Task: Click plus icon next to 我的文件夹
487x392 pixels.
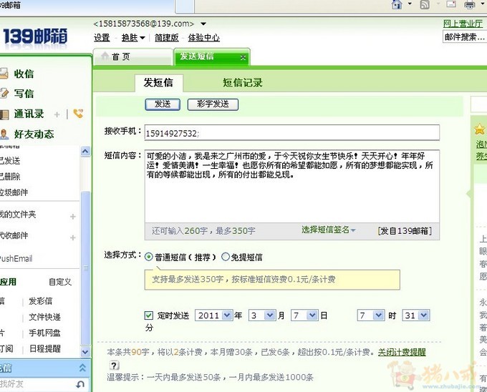Action: point(72,217)
